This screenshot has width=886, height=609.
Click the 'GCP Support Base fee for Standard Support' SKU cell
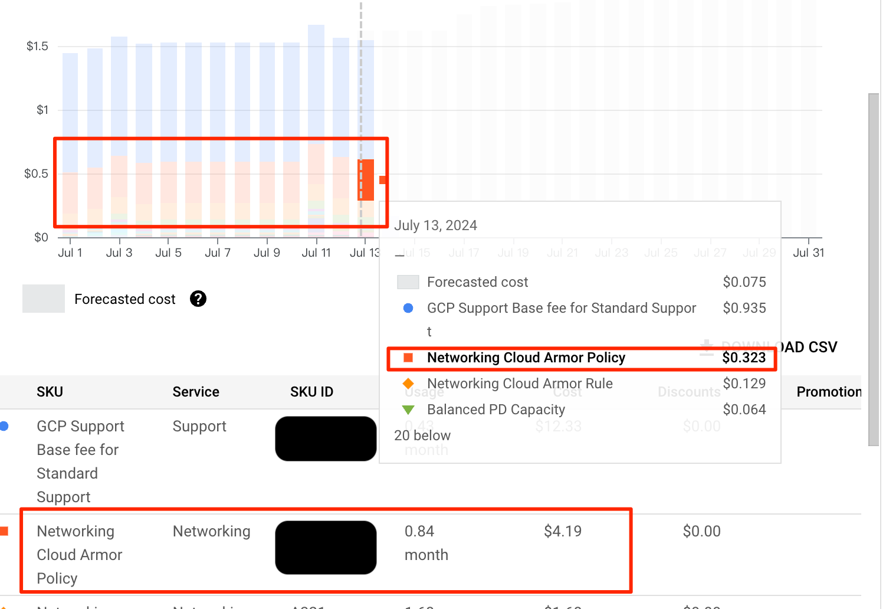pos(81,461)
